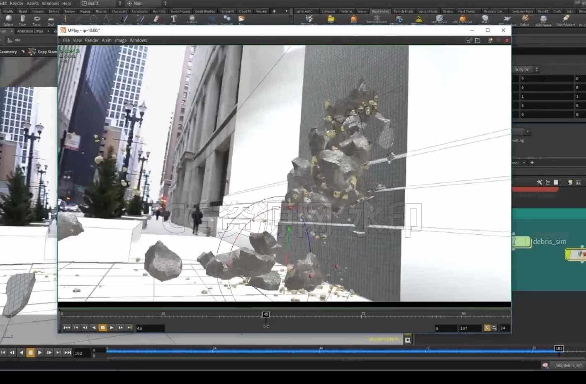586x384 pixels.
Task: Click the Glue Adjacent shelf tool
Action: (566, 20)
